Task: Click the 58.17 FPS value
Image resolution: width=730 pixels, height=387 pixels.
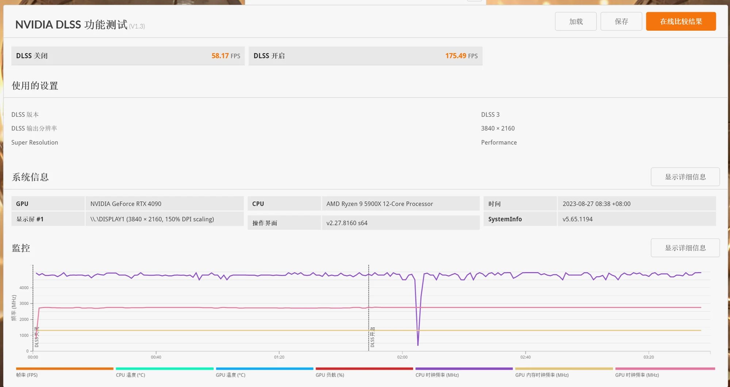Action: (226, 56)
